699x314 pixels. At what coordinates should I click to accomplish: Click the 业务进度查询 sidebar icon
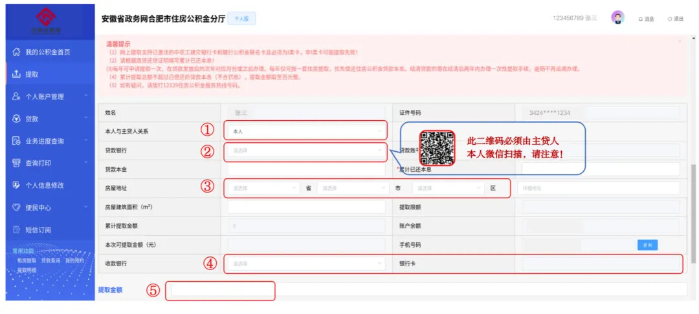pyautogui.click(x=17, y=141)
